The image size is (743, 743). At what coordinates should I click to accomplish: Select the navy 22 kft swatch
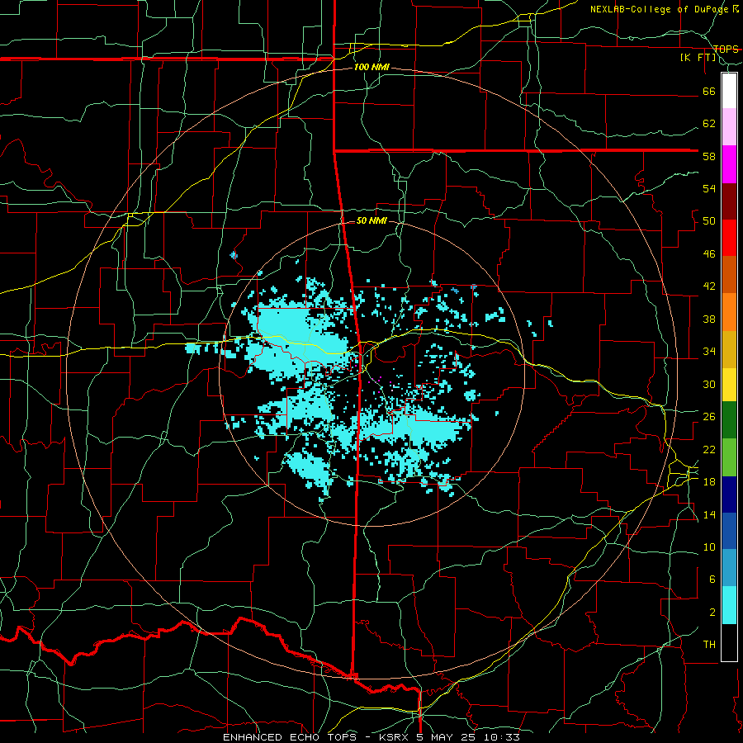(x=729, y=495)
